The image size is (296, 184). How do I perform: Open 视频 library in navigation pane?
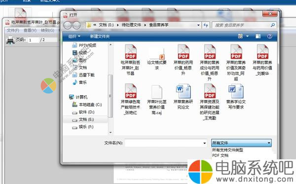(x=79, y=53)
